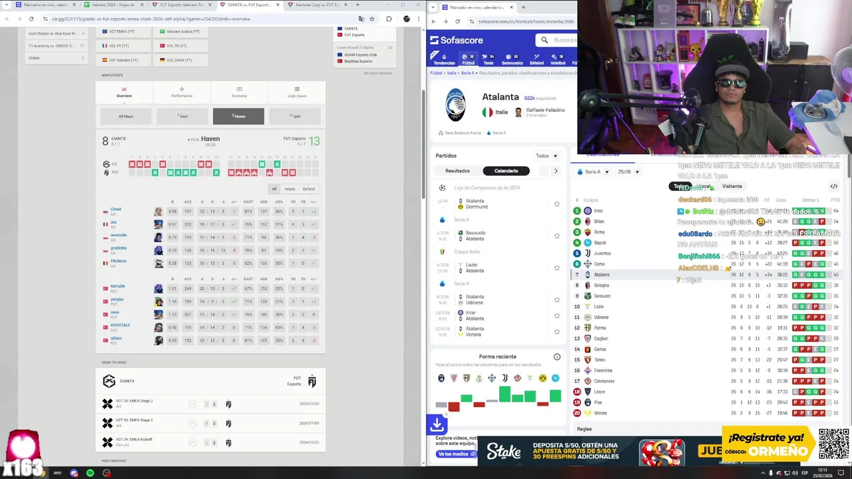852x479 pixels.
Task: Open extensions puzzle icon in vlr.gg window
Action: click(389, 19)
